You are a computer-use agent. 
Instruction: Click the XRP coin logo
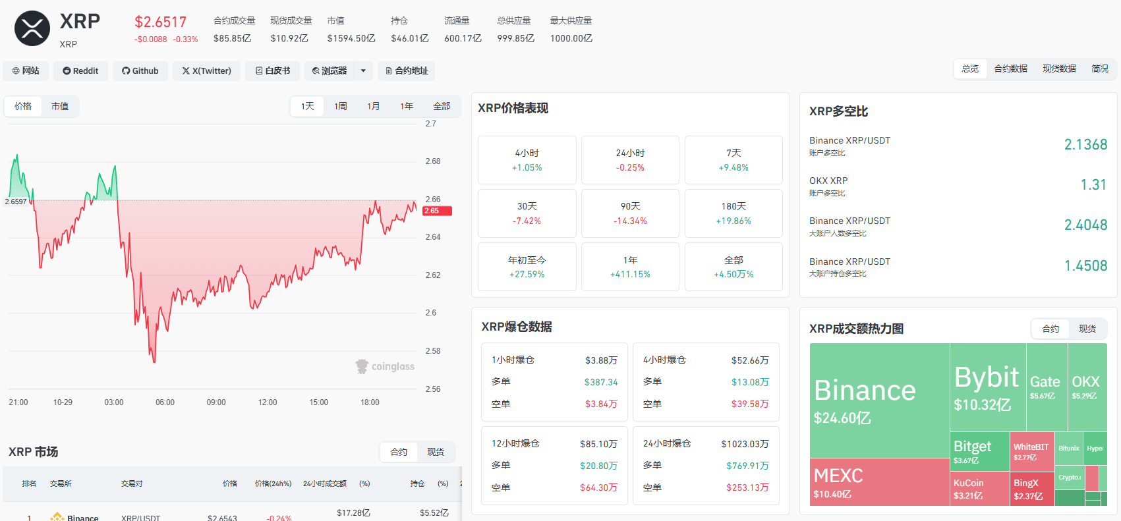pos(32,28)
